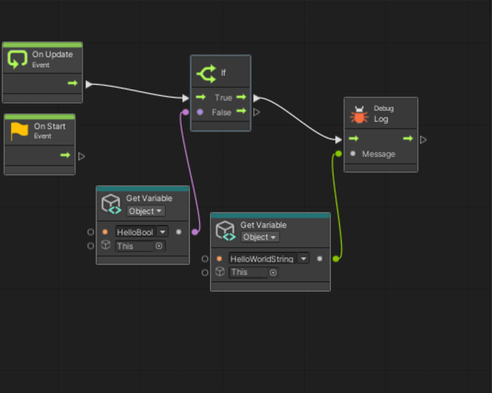Expand the HelloWorldString variable name dropdown arrow
Screen dimensions: 492x393
pyautogui.click(x=302, y=259)
